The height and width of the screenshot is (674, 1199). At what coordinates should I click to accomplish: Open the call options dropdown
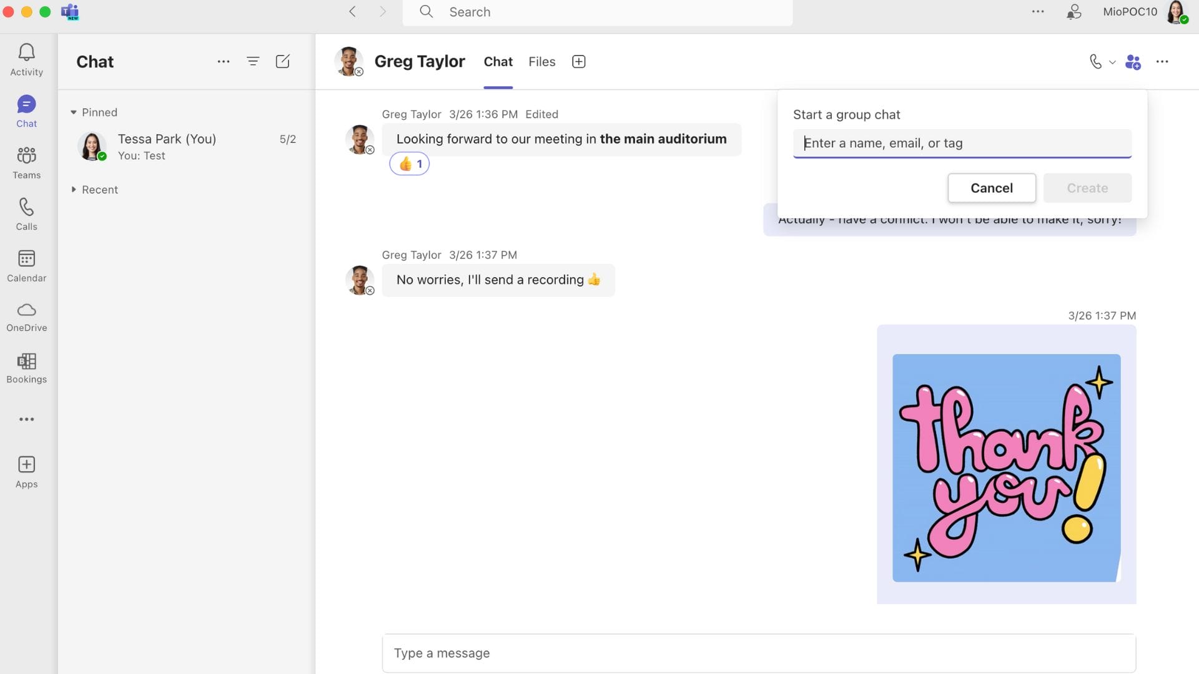pos(1111,62)
